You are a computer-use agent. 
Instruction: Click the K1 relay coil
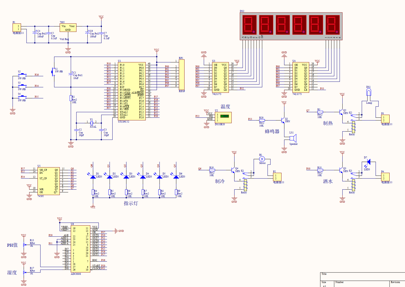245,185
